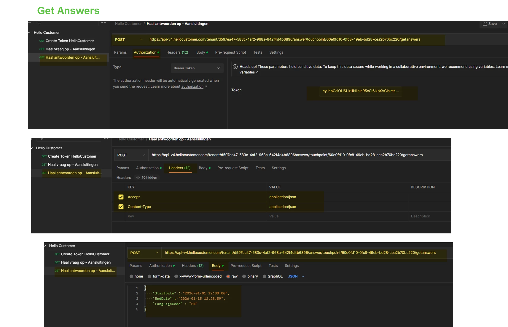Select the highlighted Headers (12) tab
Viewport: 508px width, 327px height.
point(179,168)
